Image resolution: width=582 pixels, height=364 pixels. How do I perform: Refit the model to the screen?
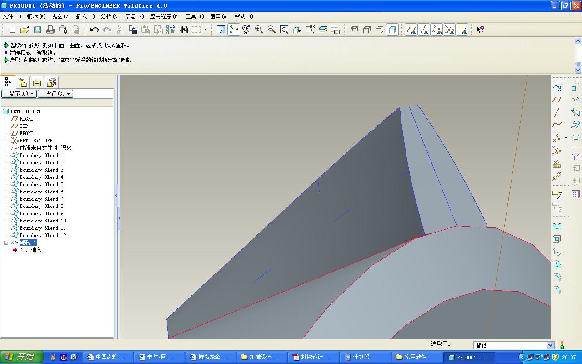click(284, 30)
